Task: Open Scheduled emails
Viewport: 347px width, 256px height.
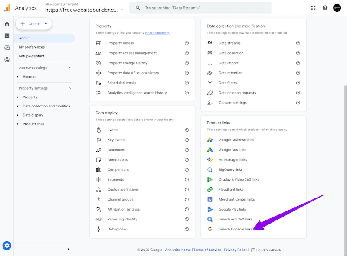Action: click(x=122, y=83)
